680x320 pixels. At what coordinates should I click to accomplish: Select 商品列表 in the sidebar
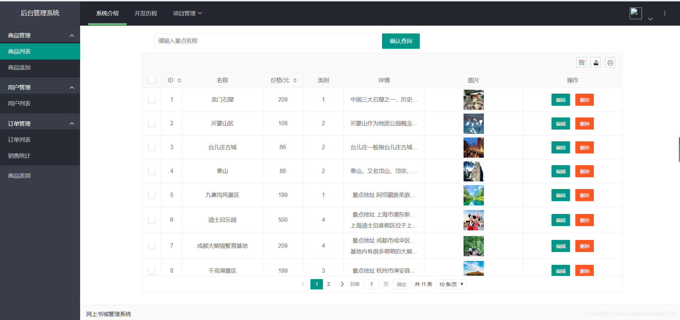click(x=40, y=52)
